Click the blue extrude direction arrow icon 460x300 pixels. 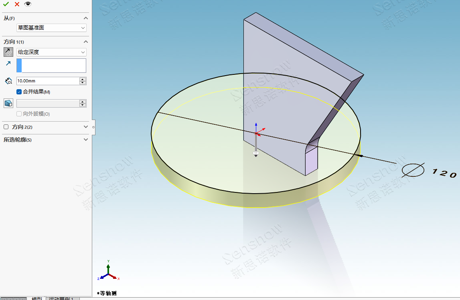[8, 64]
